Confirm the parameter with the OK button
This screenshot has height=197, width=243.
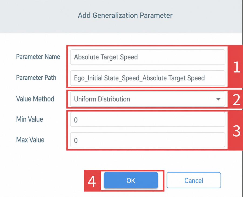pyautogui.click(x=131, y=180)
